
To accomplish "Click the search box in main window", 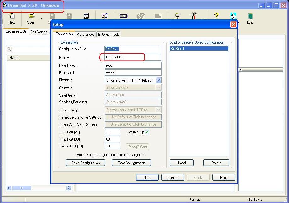I will tap(31, 49).
